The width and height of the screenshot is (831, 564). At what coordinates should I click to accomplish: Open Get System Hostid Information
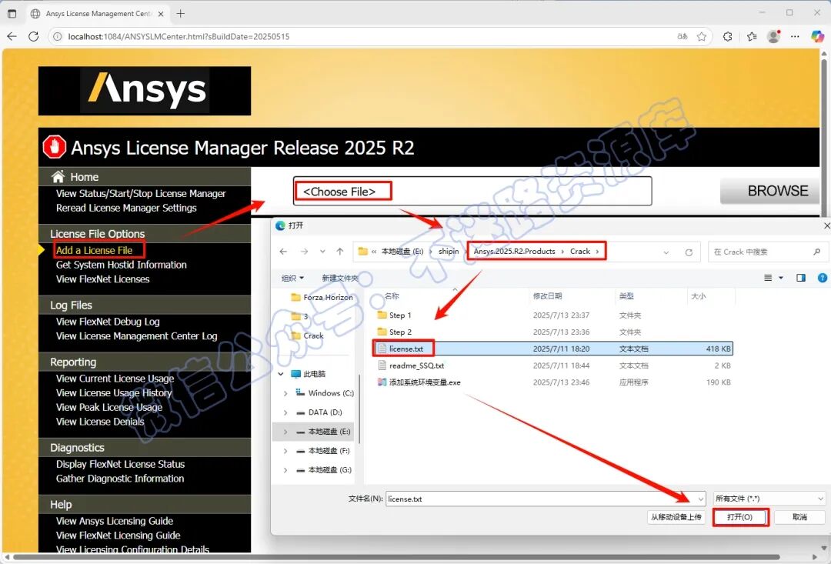[122, 265]
